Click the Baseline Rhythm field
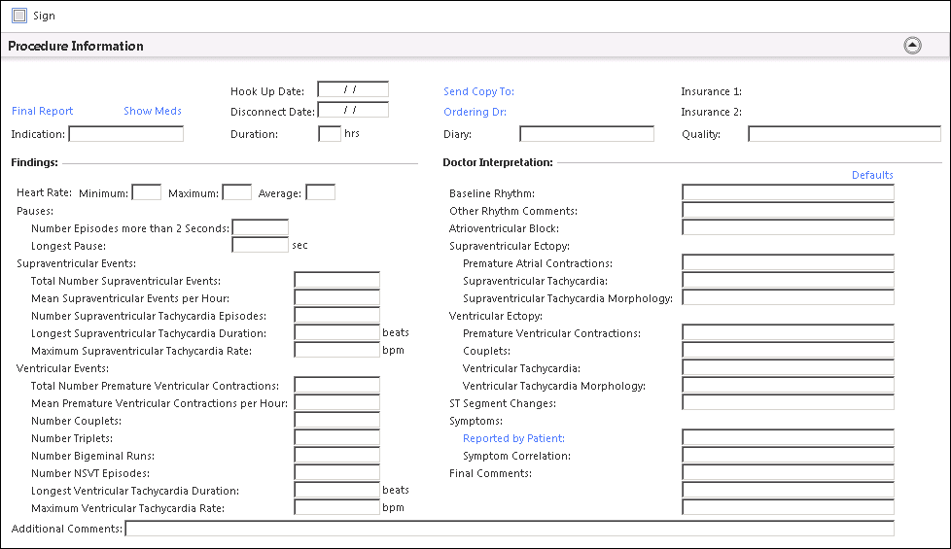The image size is (951, 549). tap(788, 192)
